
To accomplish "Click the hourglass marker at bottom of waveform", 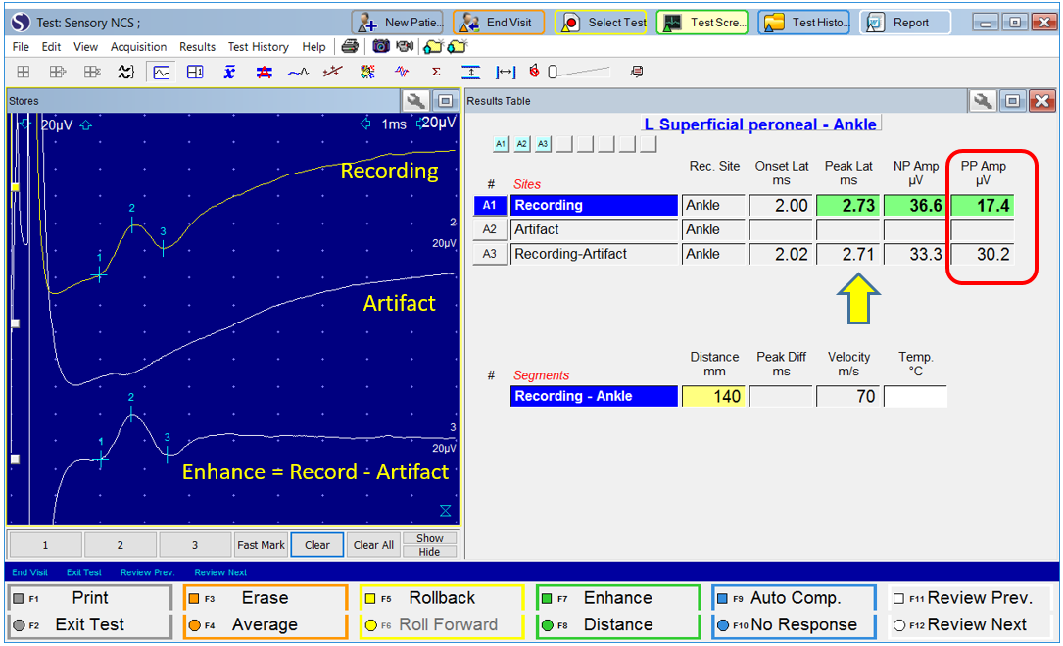I will [x=445, y=511].
